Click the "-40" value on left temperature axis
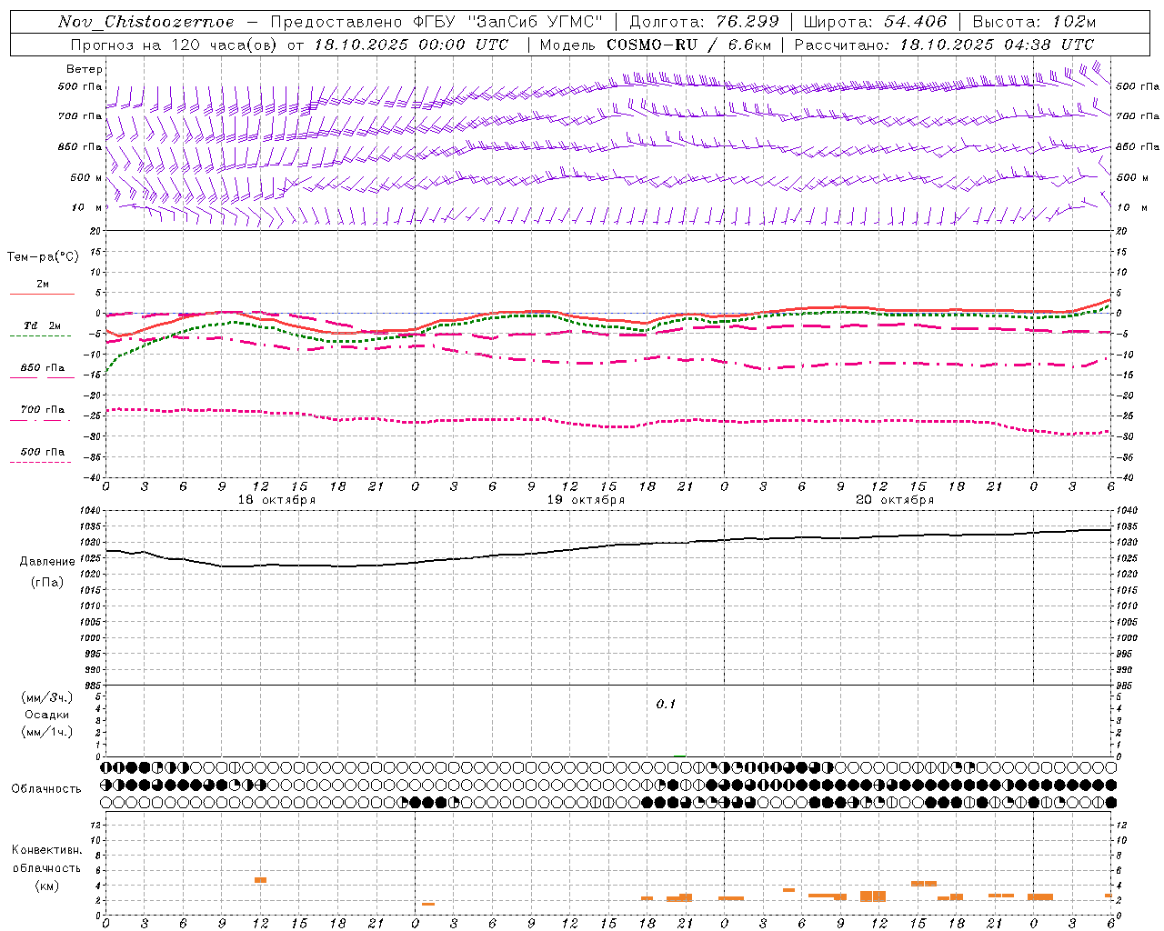Image resolution: width=1164 pixels, height=931 pixels. coord(93,477)
